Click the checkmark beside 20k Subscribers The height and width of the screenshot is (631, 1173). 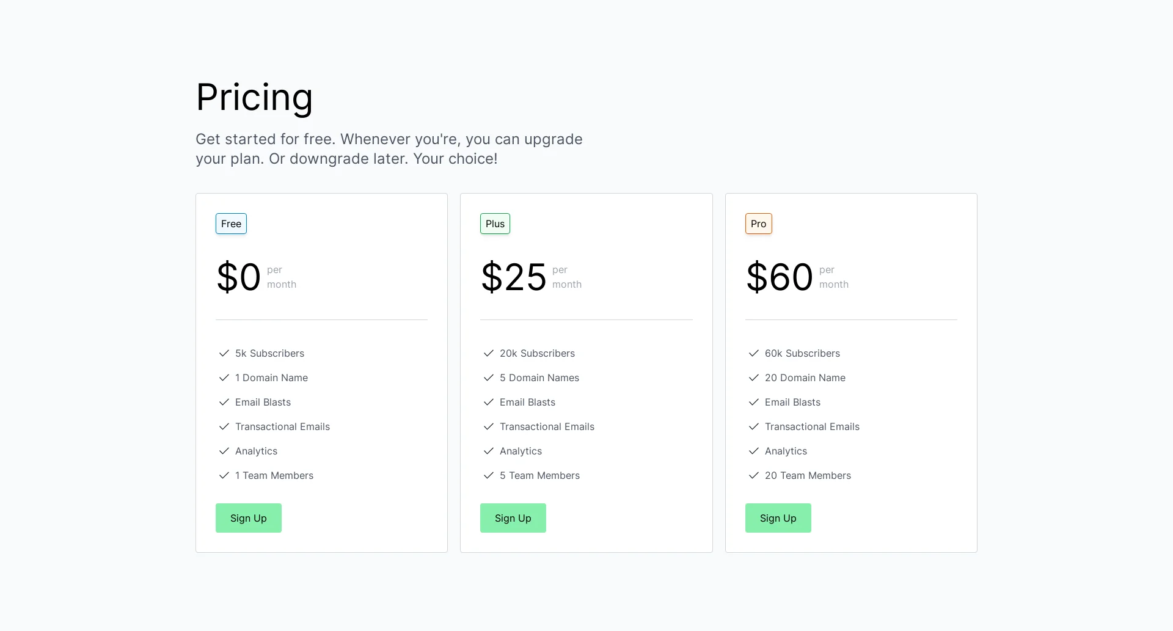coord(489,353)
